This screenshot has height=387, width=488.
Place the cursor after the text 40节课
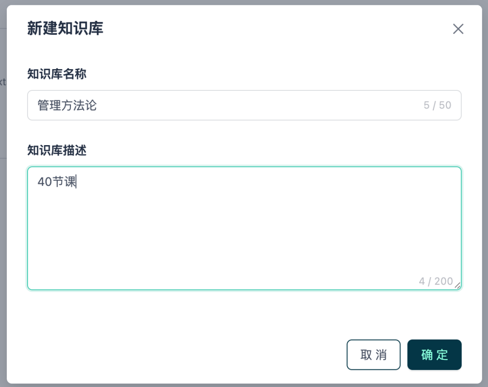tap(76, 181)
